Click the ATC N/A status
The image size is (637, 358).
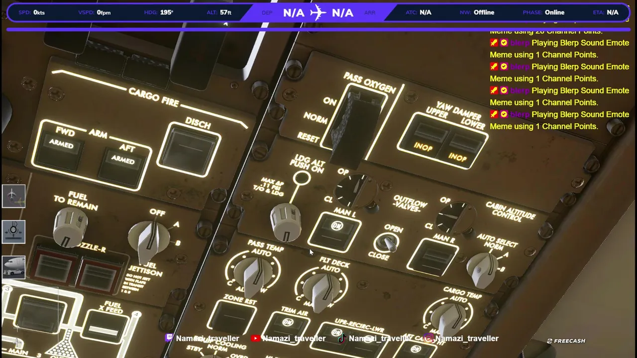click(x=419, y=12)
